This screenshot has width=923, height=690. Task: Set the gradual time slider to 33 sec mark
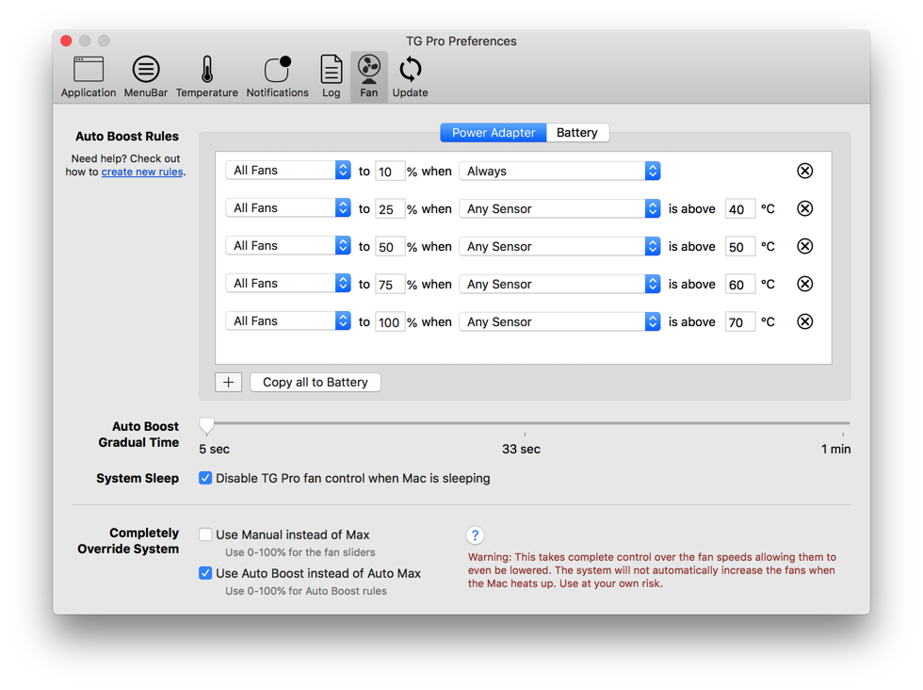click(x=526, y=423)
